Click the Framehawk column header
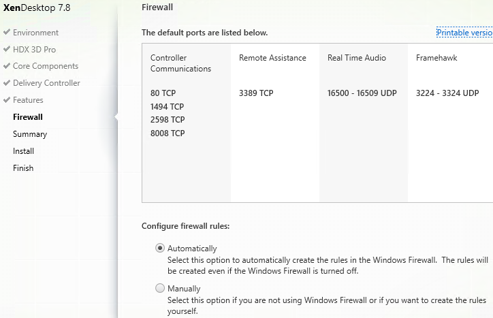493x318 pixels. coord(436,58)
